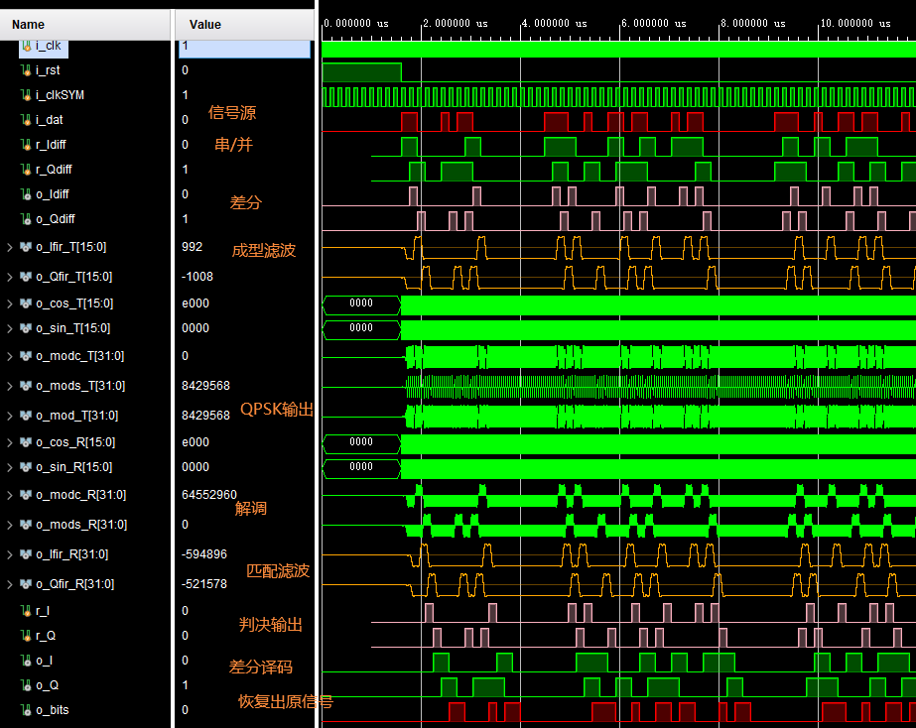Image resolution: width=916 pixels, height=728 pixels.
Task: Expand the o_Ifir_T[15:0] bus
Action: pos(9,247)
